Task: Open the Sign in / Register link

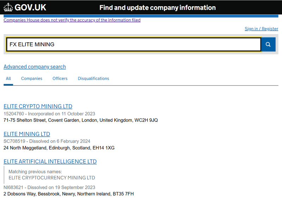Action: 261,29
